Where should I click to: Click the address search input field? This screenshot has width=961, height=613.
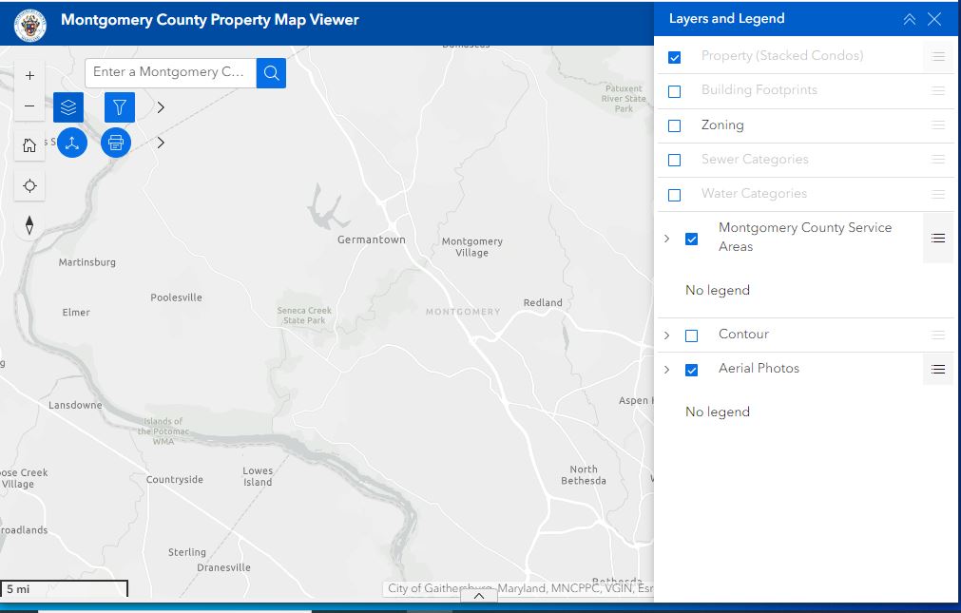click(170, 72)
